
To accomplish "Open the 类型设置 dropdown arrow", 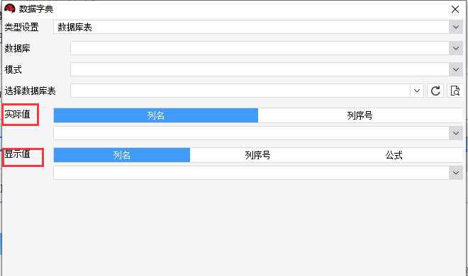I will [456, 27].
